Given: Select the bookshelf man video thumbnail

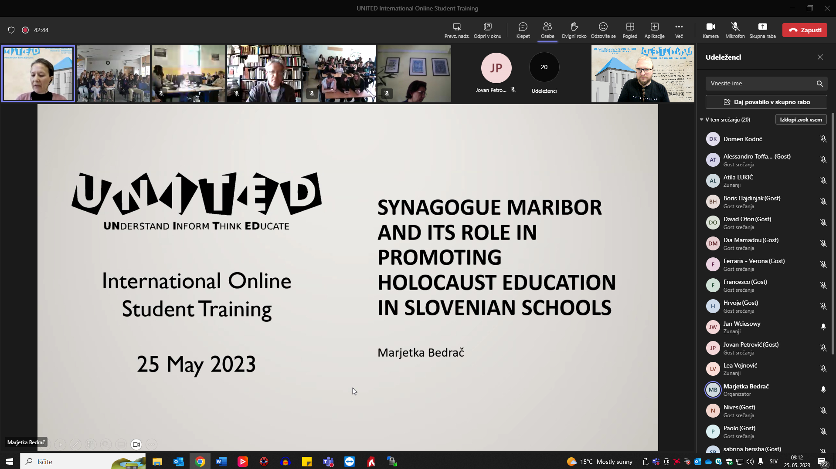Looking at the screenshot, I should pyautogui.click(x=264, y=74).
